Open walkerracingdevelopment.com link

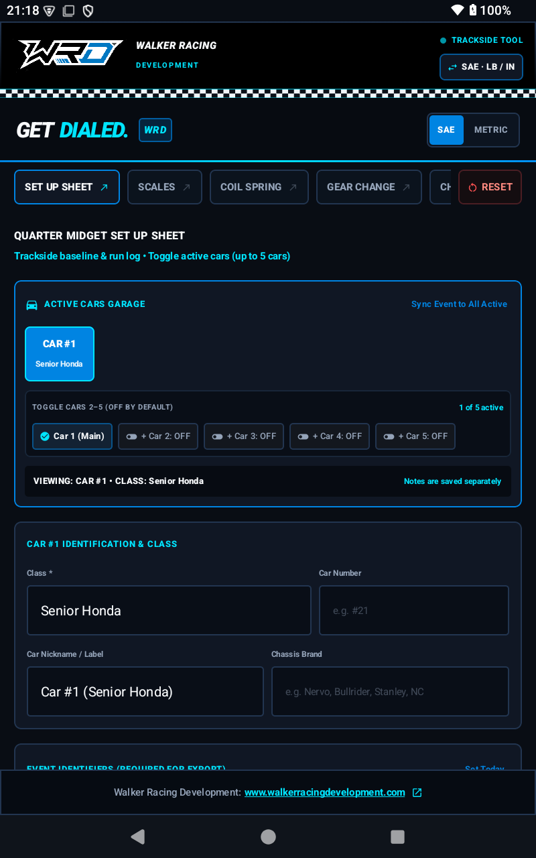(x=325, y=792)
